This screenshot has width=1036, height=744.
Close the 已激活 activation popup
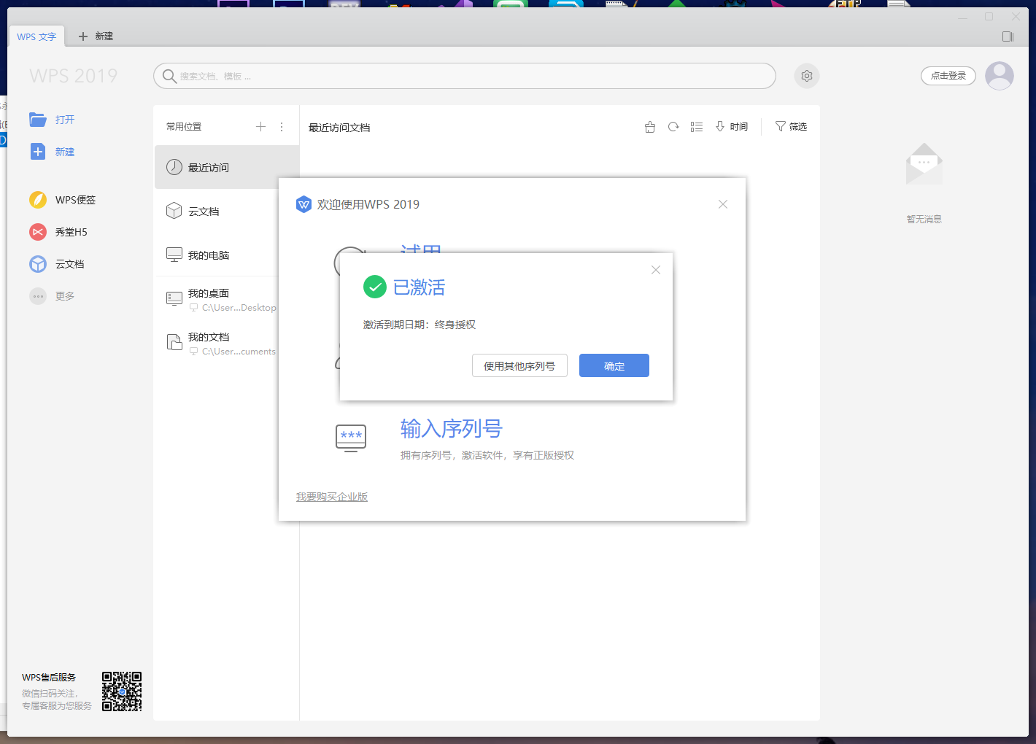point(656,270)
